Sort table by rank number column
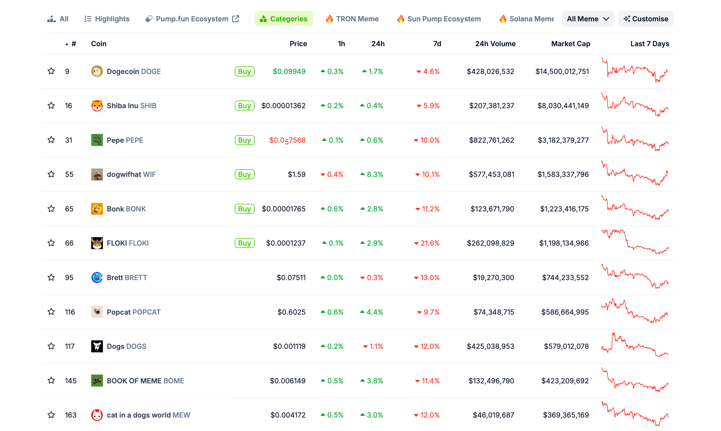Image resolution: width=721 pixels, height=431 pixels. coord(71,44)
